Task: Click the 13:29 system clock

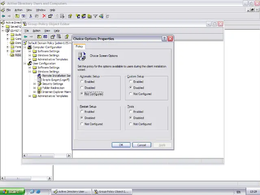Action: (253, 191)
